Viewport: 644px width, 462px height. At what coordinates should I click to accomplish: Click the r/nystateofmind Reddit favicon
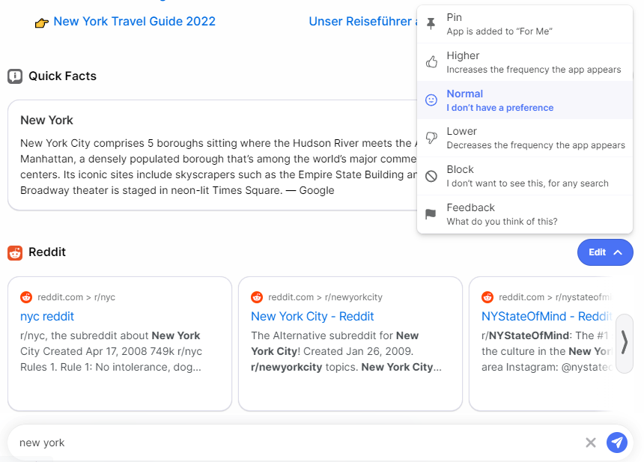[x=487, y=297]
